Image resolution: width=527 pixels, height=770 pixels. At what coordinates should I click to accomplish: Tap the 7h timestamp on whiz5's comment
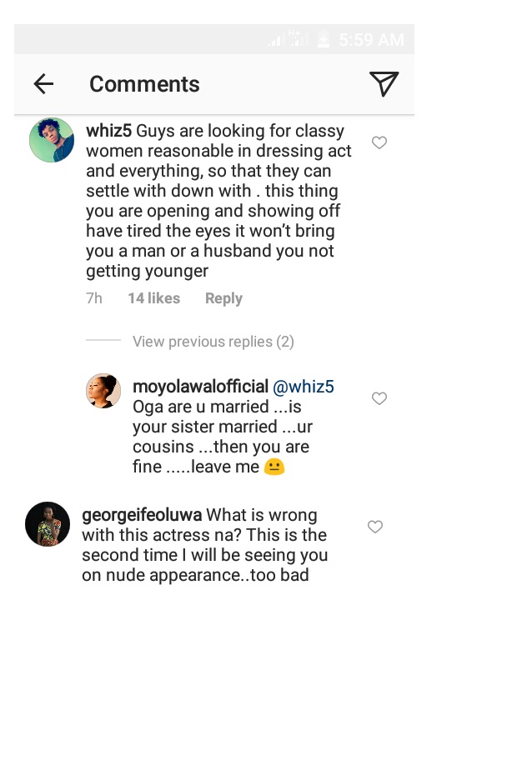point(94,298)
